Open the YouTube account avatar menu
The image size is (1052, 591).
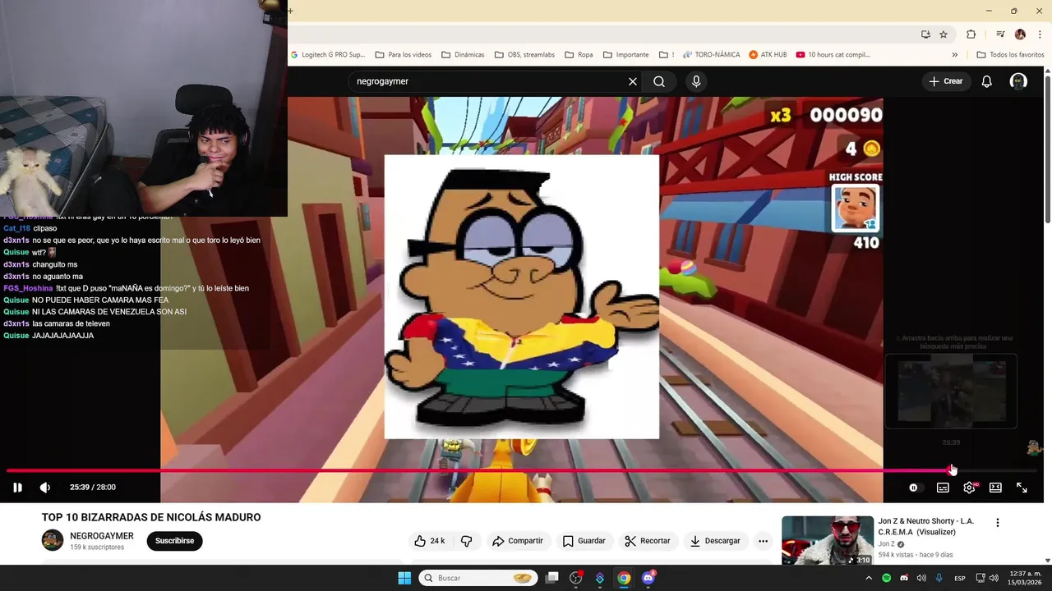[x=1018, y=81]
